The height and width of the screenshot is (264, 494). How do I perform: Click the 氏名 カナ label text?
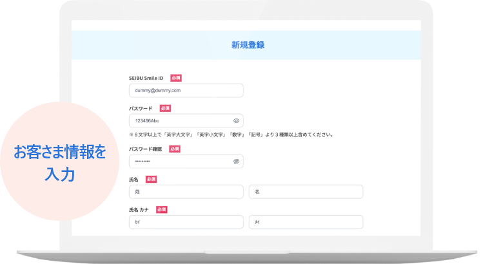[140, 210]
